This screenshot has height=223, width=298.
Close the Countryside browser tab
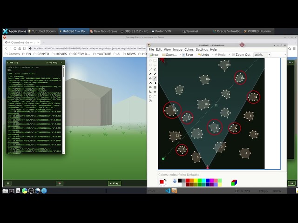click(x=38, y=42)
